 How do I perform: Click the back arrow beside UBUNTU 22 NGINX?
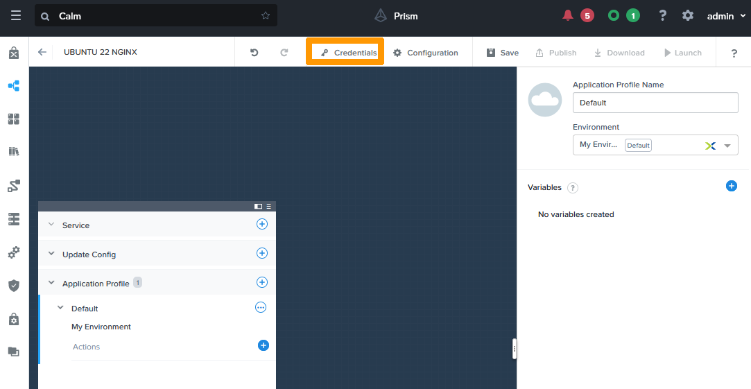click(x=42, y=52)
